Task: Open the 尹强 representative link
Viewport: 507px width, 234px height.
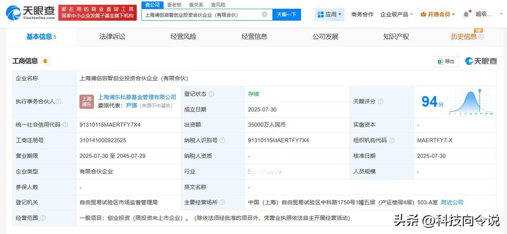Action: [131, 105]
